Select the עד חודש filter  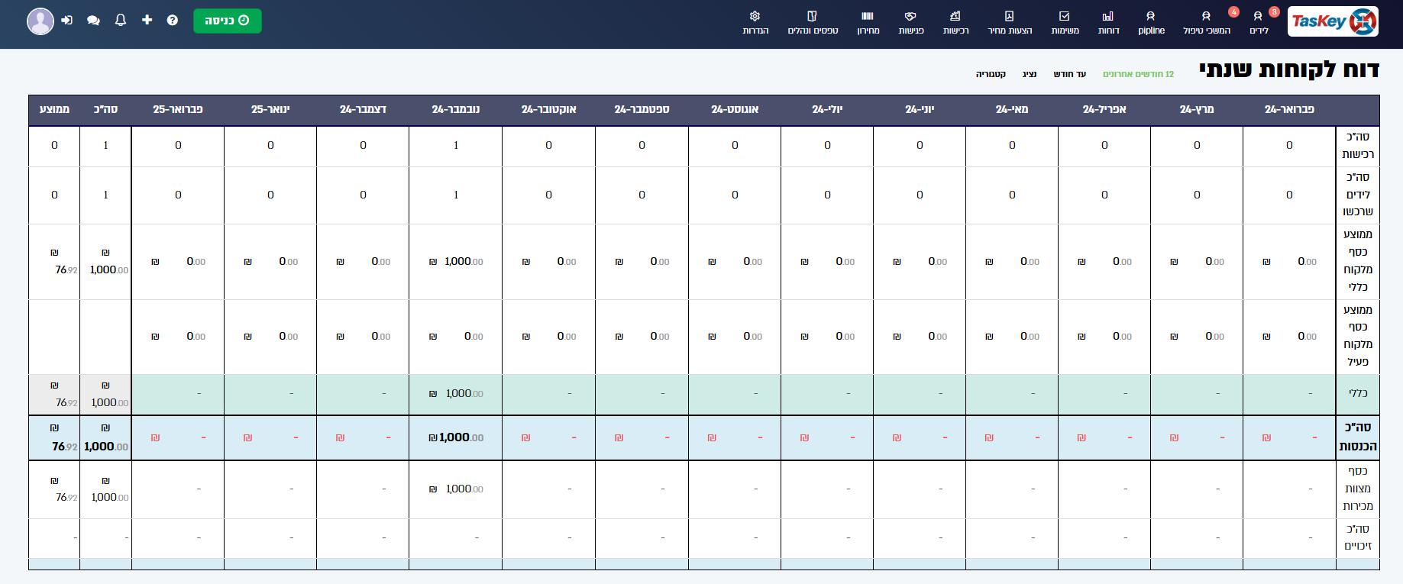1069,74
